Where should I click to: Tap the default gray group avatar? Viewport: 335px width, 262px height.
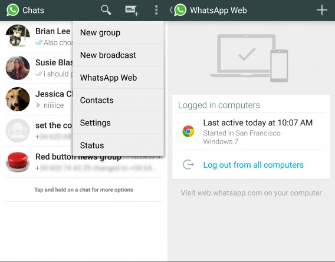coord(18,131)
